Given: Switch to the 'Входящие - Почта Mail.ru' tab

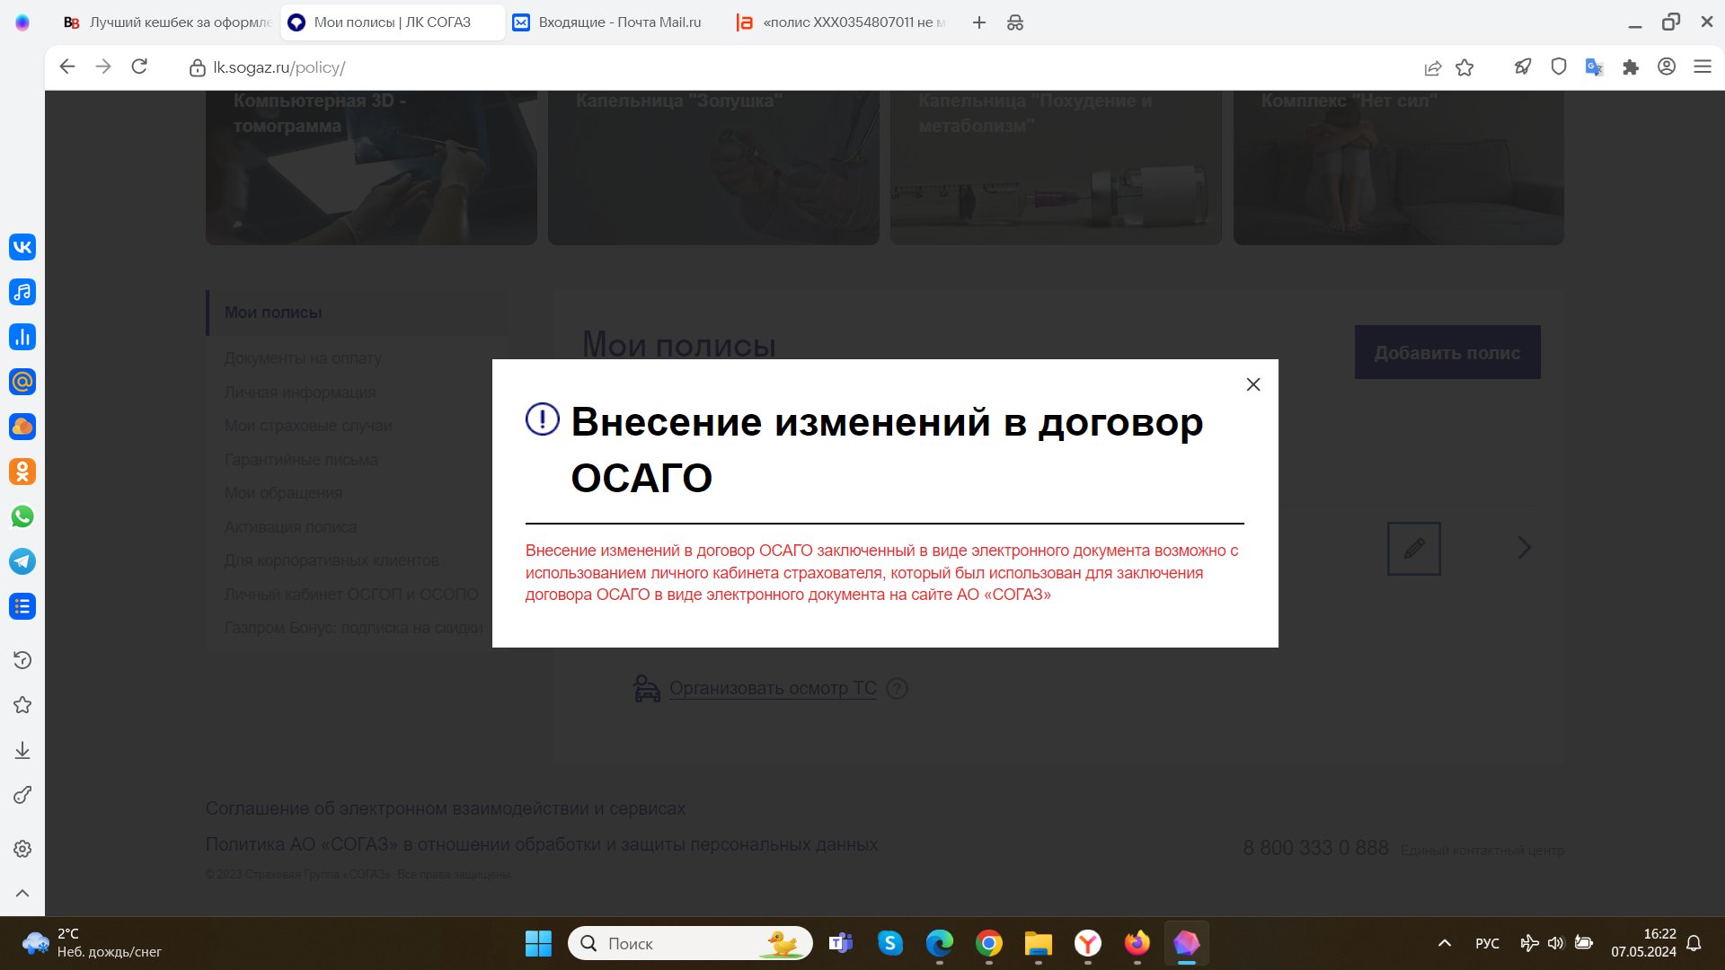Looking at the screenshot, I should click(x=617, y=22).
